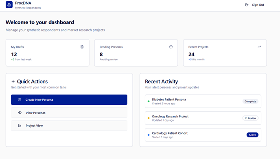
Task: Click 'Updated 1 day ago' text
Action: (x=163, y=120)
